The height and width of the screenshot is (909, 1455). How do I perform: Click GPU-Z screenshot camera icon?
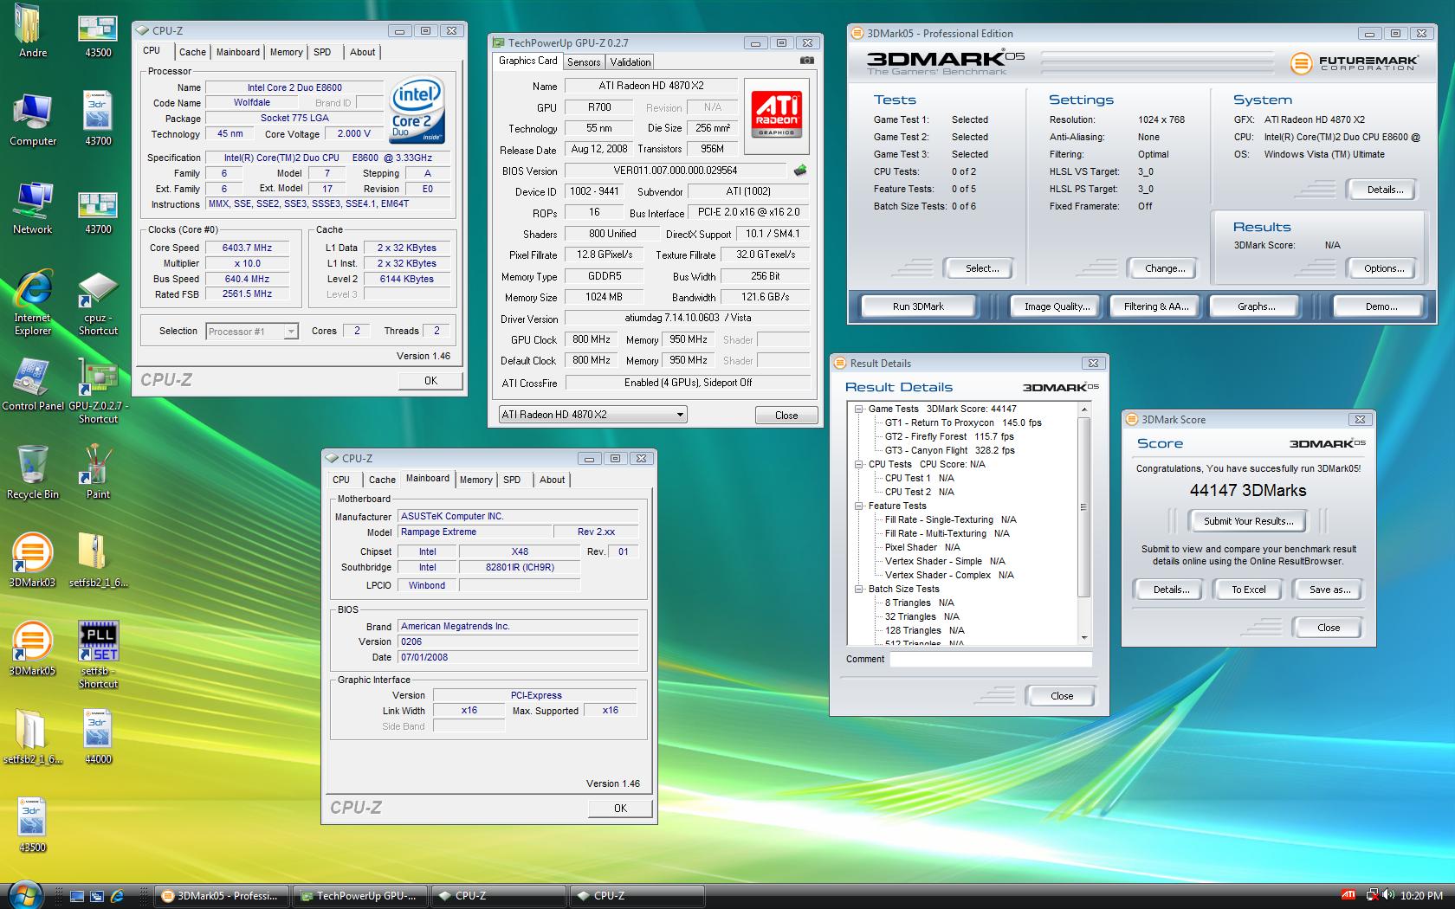(806, 61)
